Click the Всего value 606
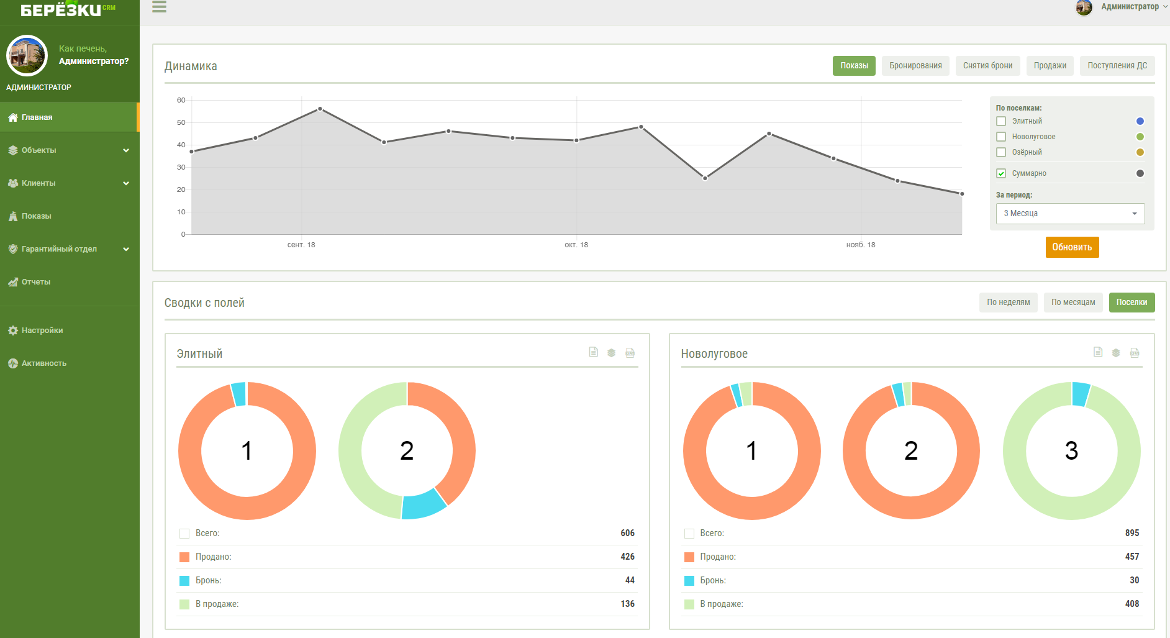 click(628, 533)
